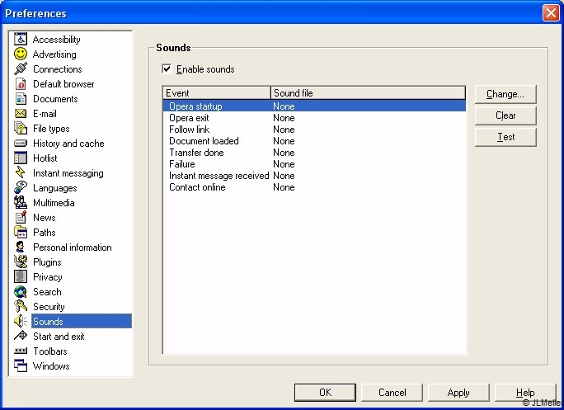The width and height of the screenshot is (564, 410).
Task: Click the Event column header
Action: 217,93
